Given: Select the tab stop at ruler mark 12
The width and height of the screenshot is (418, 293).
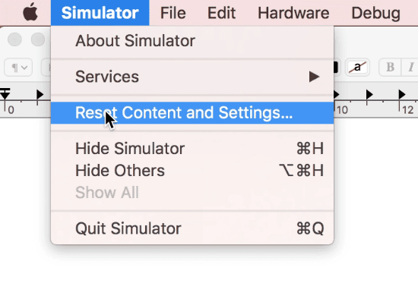Looking at the screenshot, I should point(402,94).
